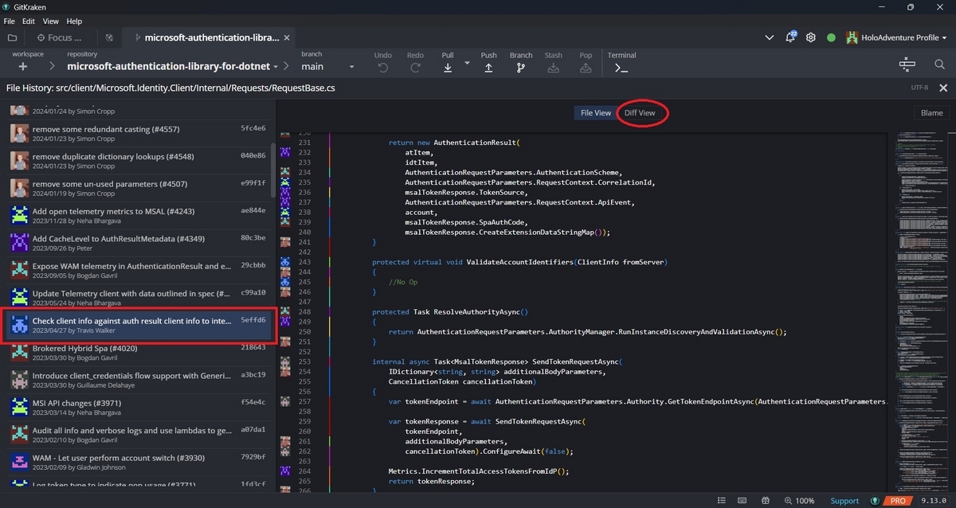
Task: Select commit 'remove some redundant casting (#4557)'
Action: coord(137,132)
